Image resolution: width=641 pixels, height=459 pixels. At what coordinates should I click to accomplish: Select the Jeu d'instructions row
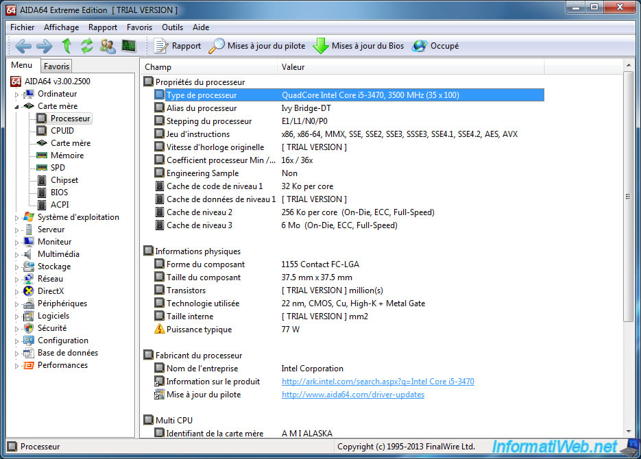pos(349,134)
